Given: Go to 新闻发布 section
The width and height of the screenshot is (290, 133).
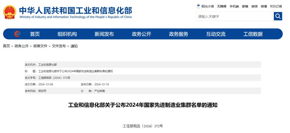Looking at the screenshot, I should tap(104, 34).
